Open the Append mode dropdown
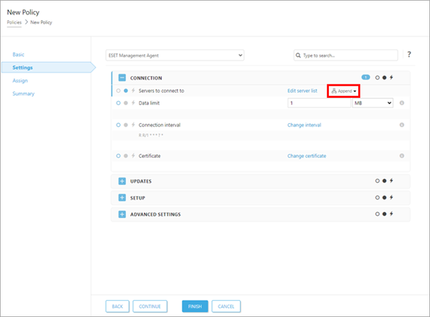The height and width of the screenshot is (317, 430). [344, 91]
